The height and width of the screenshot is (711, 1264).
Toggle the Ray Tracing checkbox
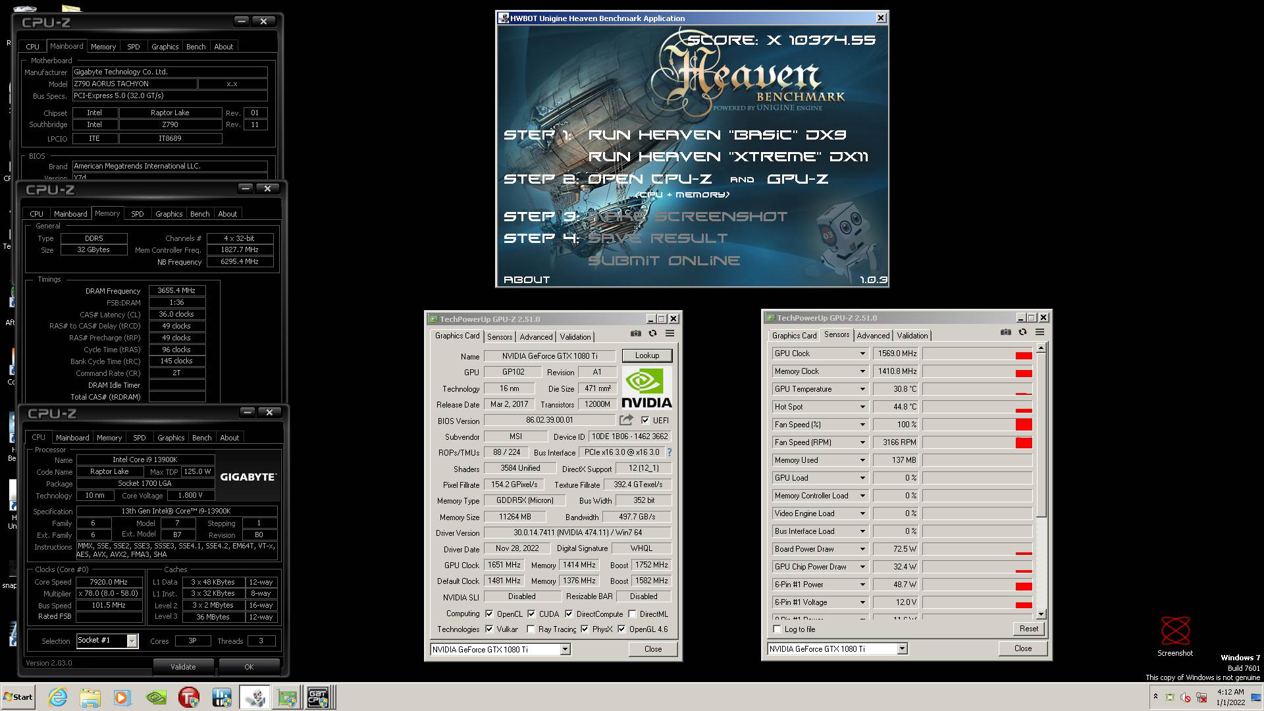pyautogui.click(x=531, y=629)
